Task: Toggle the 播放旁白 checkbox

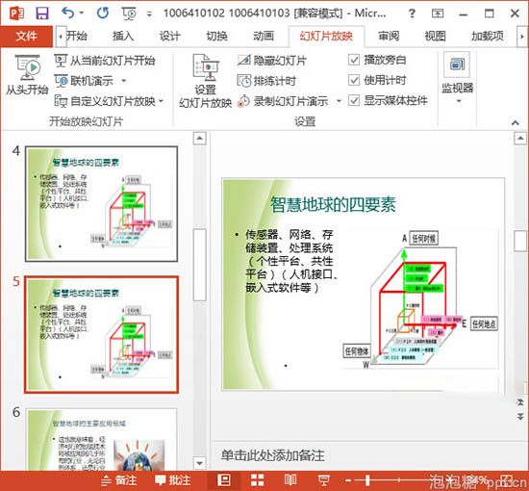Action: pos(354,60)
